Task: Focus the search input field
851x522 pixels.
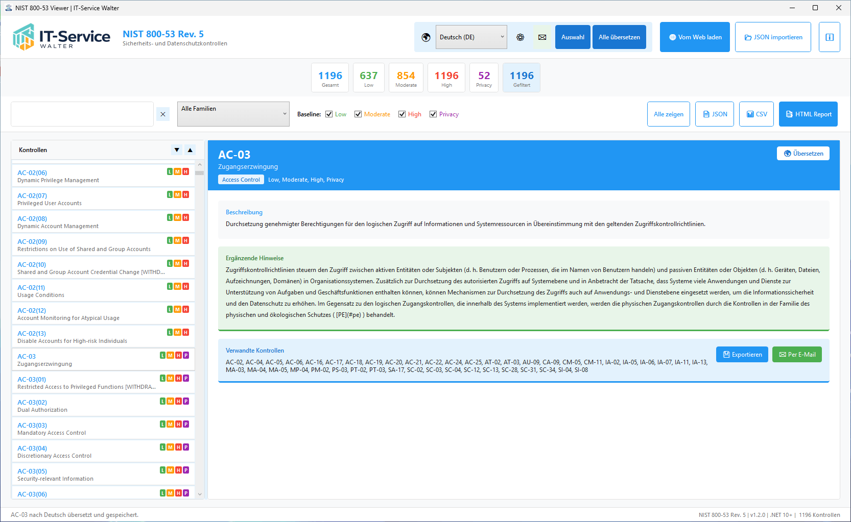Action: tap(82, 114)
